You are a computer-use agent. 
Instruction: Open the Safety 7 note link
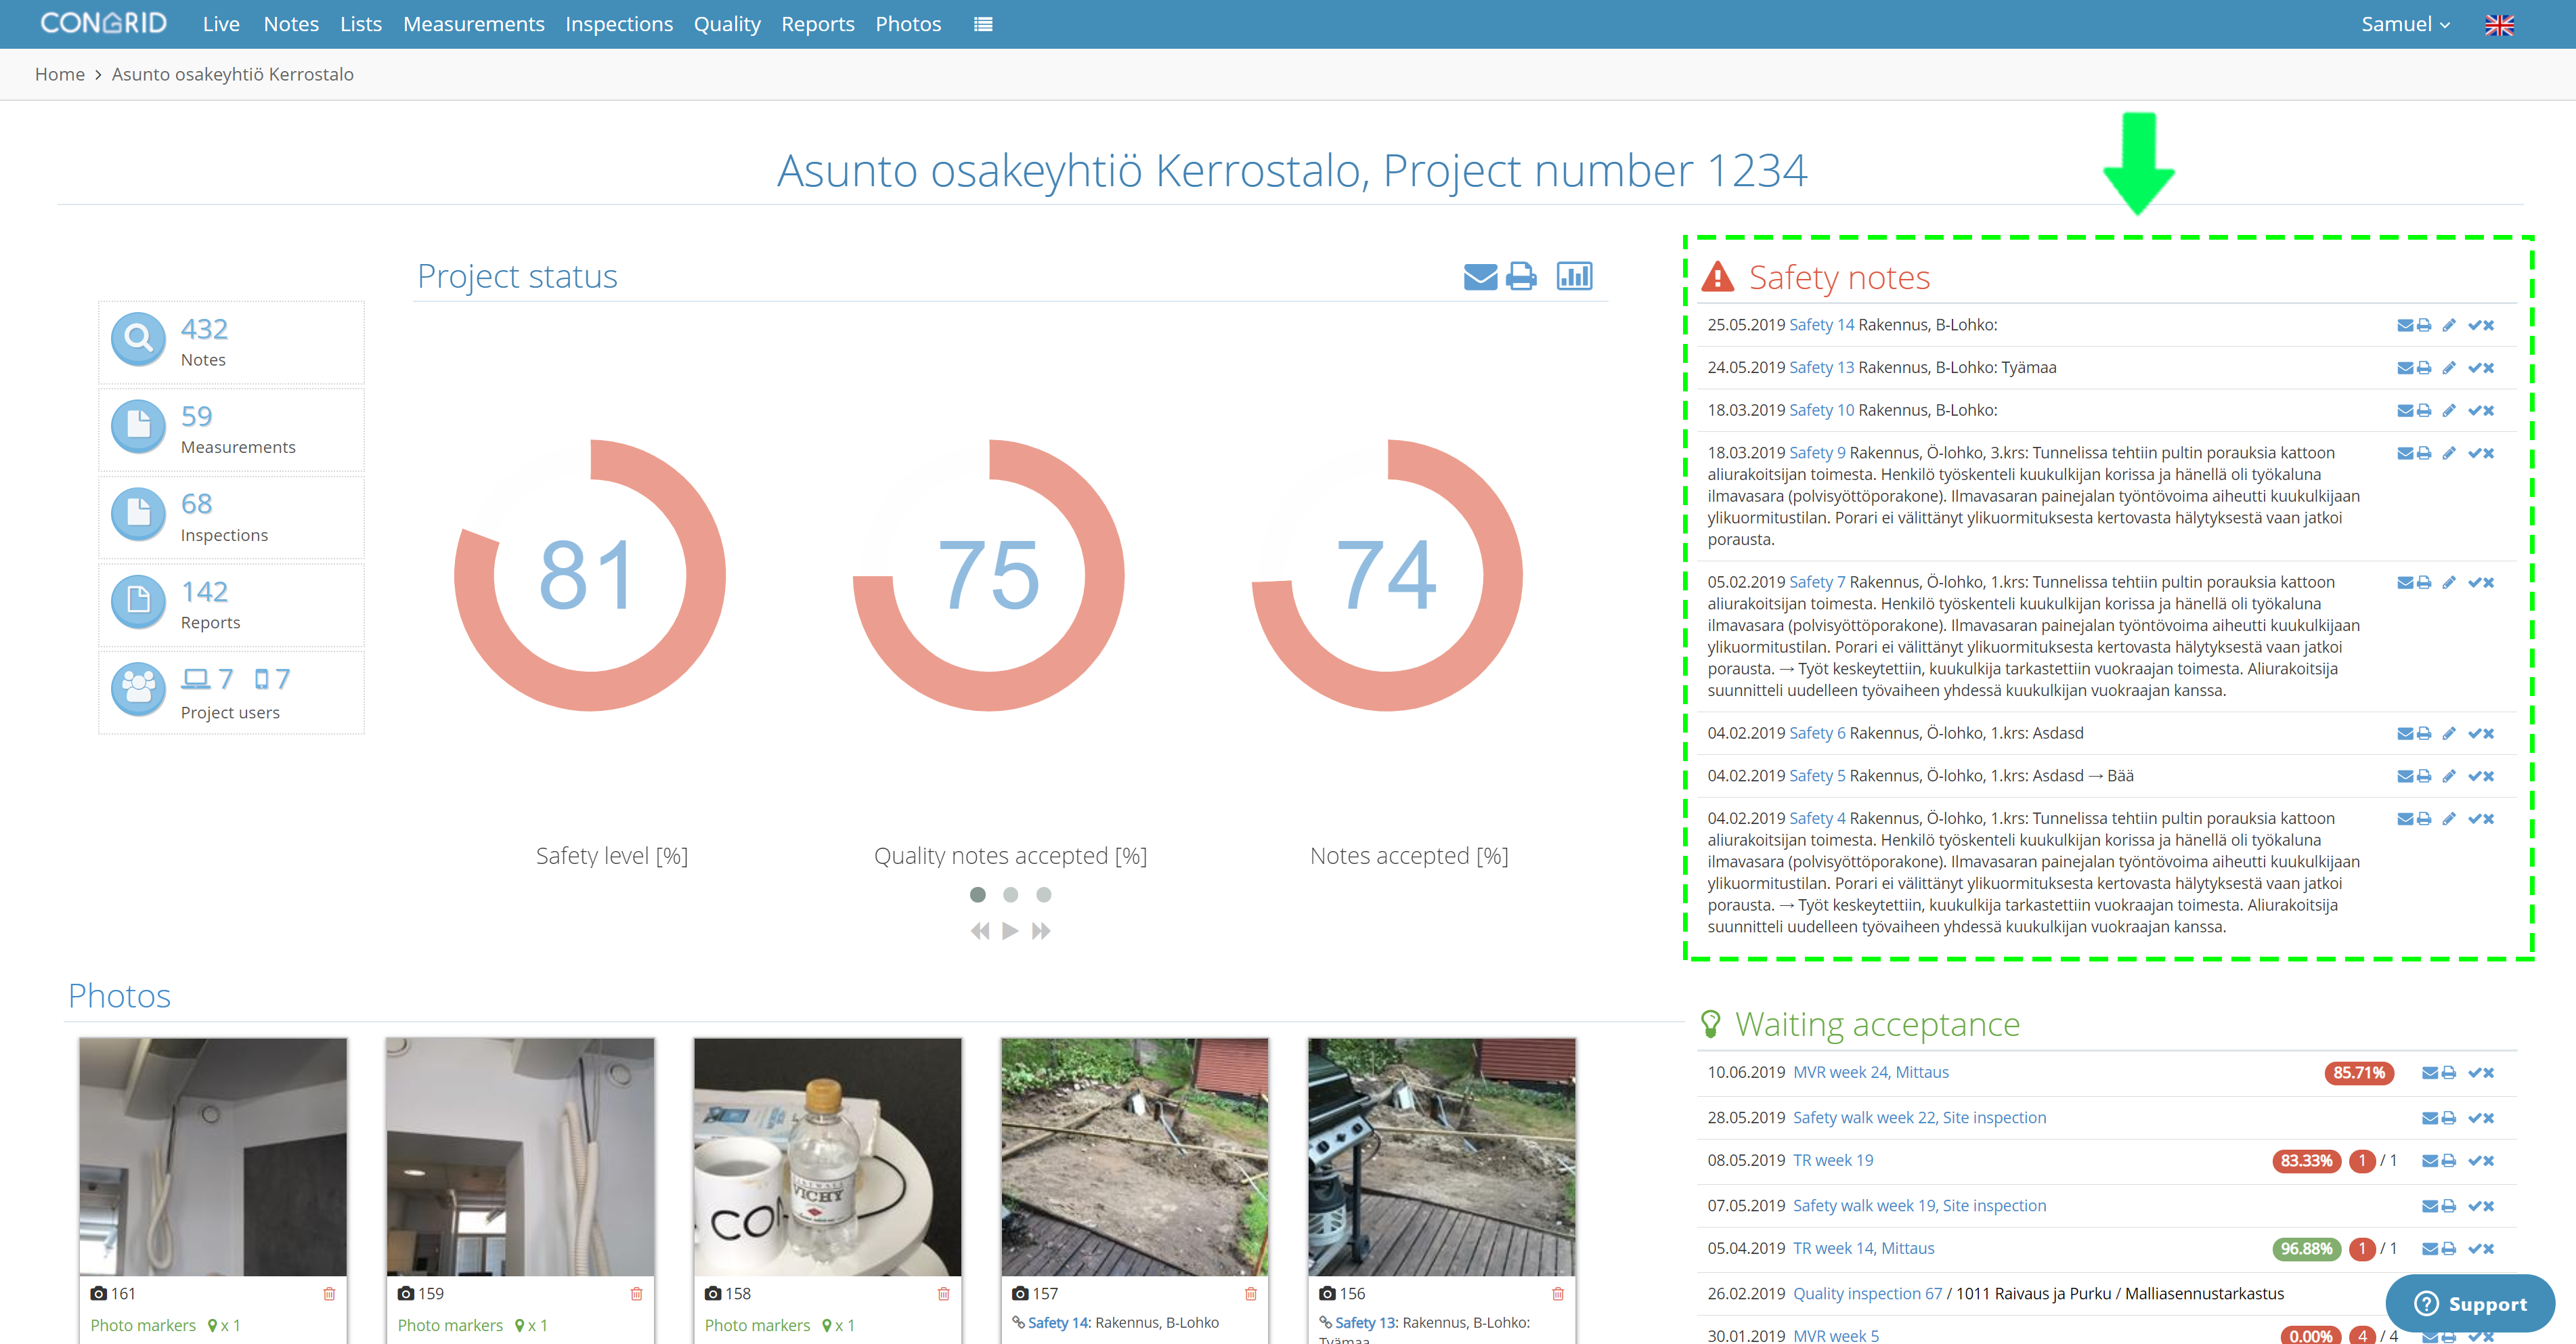coord(1817,582)
